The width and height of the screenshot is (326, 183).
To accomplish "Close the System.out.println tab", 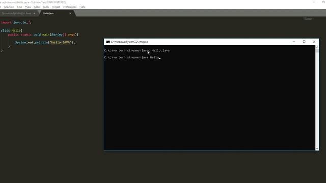I will [34, 13].
